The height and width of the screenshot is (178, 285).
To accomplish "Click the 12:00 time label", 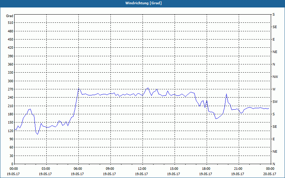I will [142, 169].
